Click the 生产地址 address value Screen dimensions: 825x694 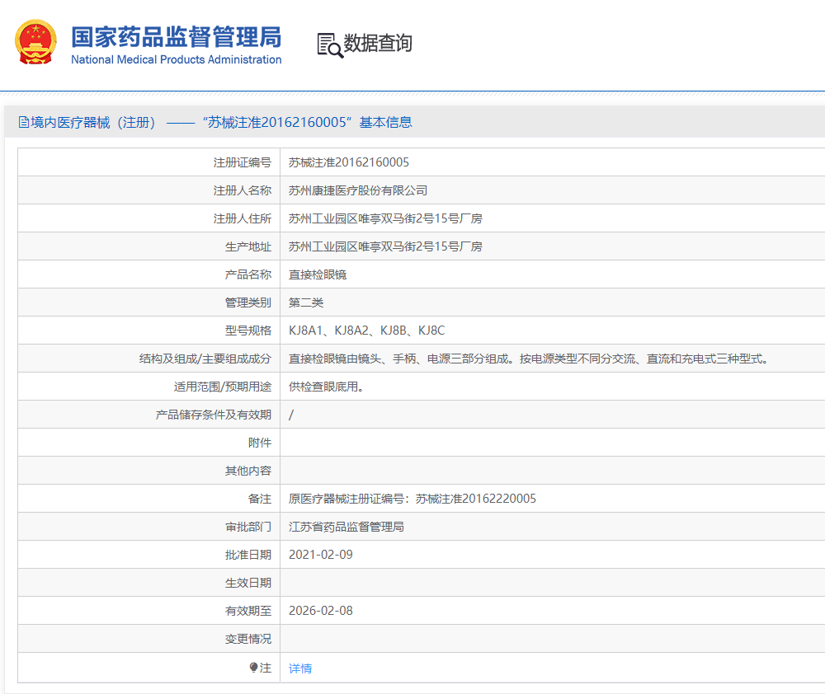point(385,246)
